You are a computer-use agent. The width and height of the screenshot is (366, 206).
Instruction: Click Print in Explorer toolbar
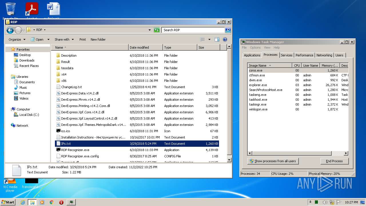[x=83, y=39]
